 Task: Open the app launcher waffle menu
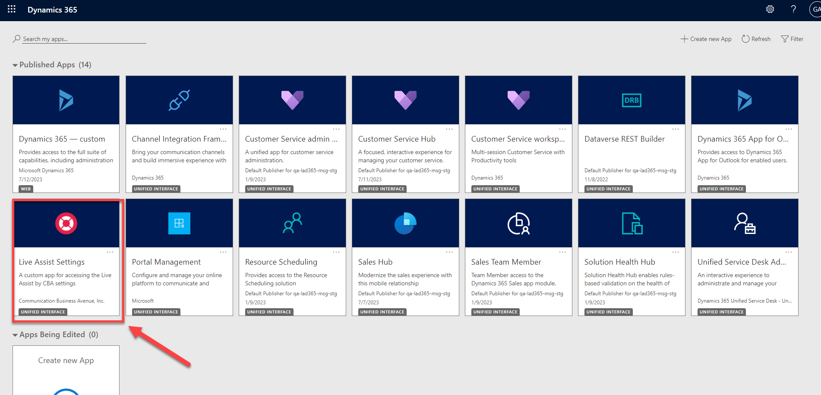click(12, 9)
